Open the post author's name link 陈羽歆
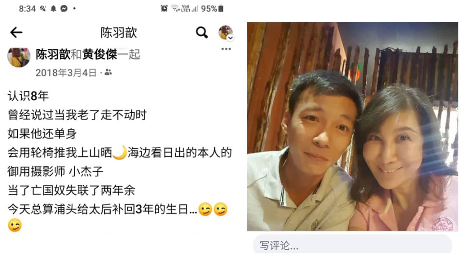Viewport: 471px width, 261px height. pyautogui.click(x=53, y=54)
